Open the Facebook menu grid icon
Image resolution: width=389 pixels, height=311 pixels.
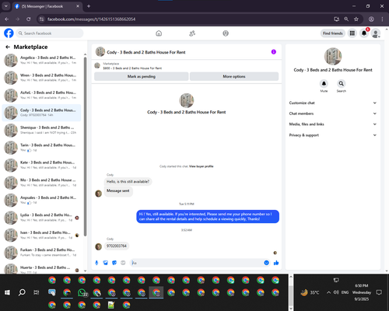tap(352, 33)
